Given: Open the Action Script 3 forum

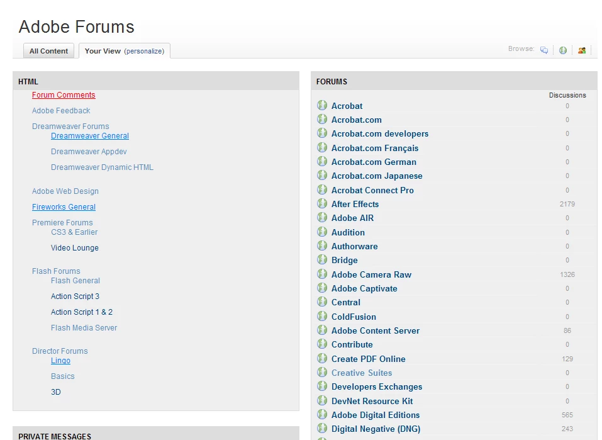Looking at the screenshot, I should tap(75, 296).
